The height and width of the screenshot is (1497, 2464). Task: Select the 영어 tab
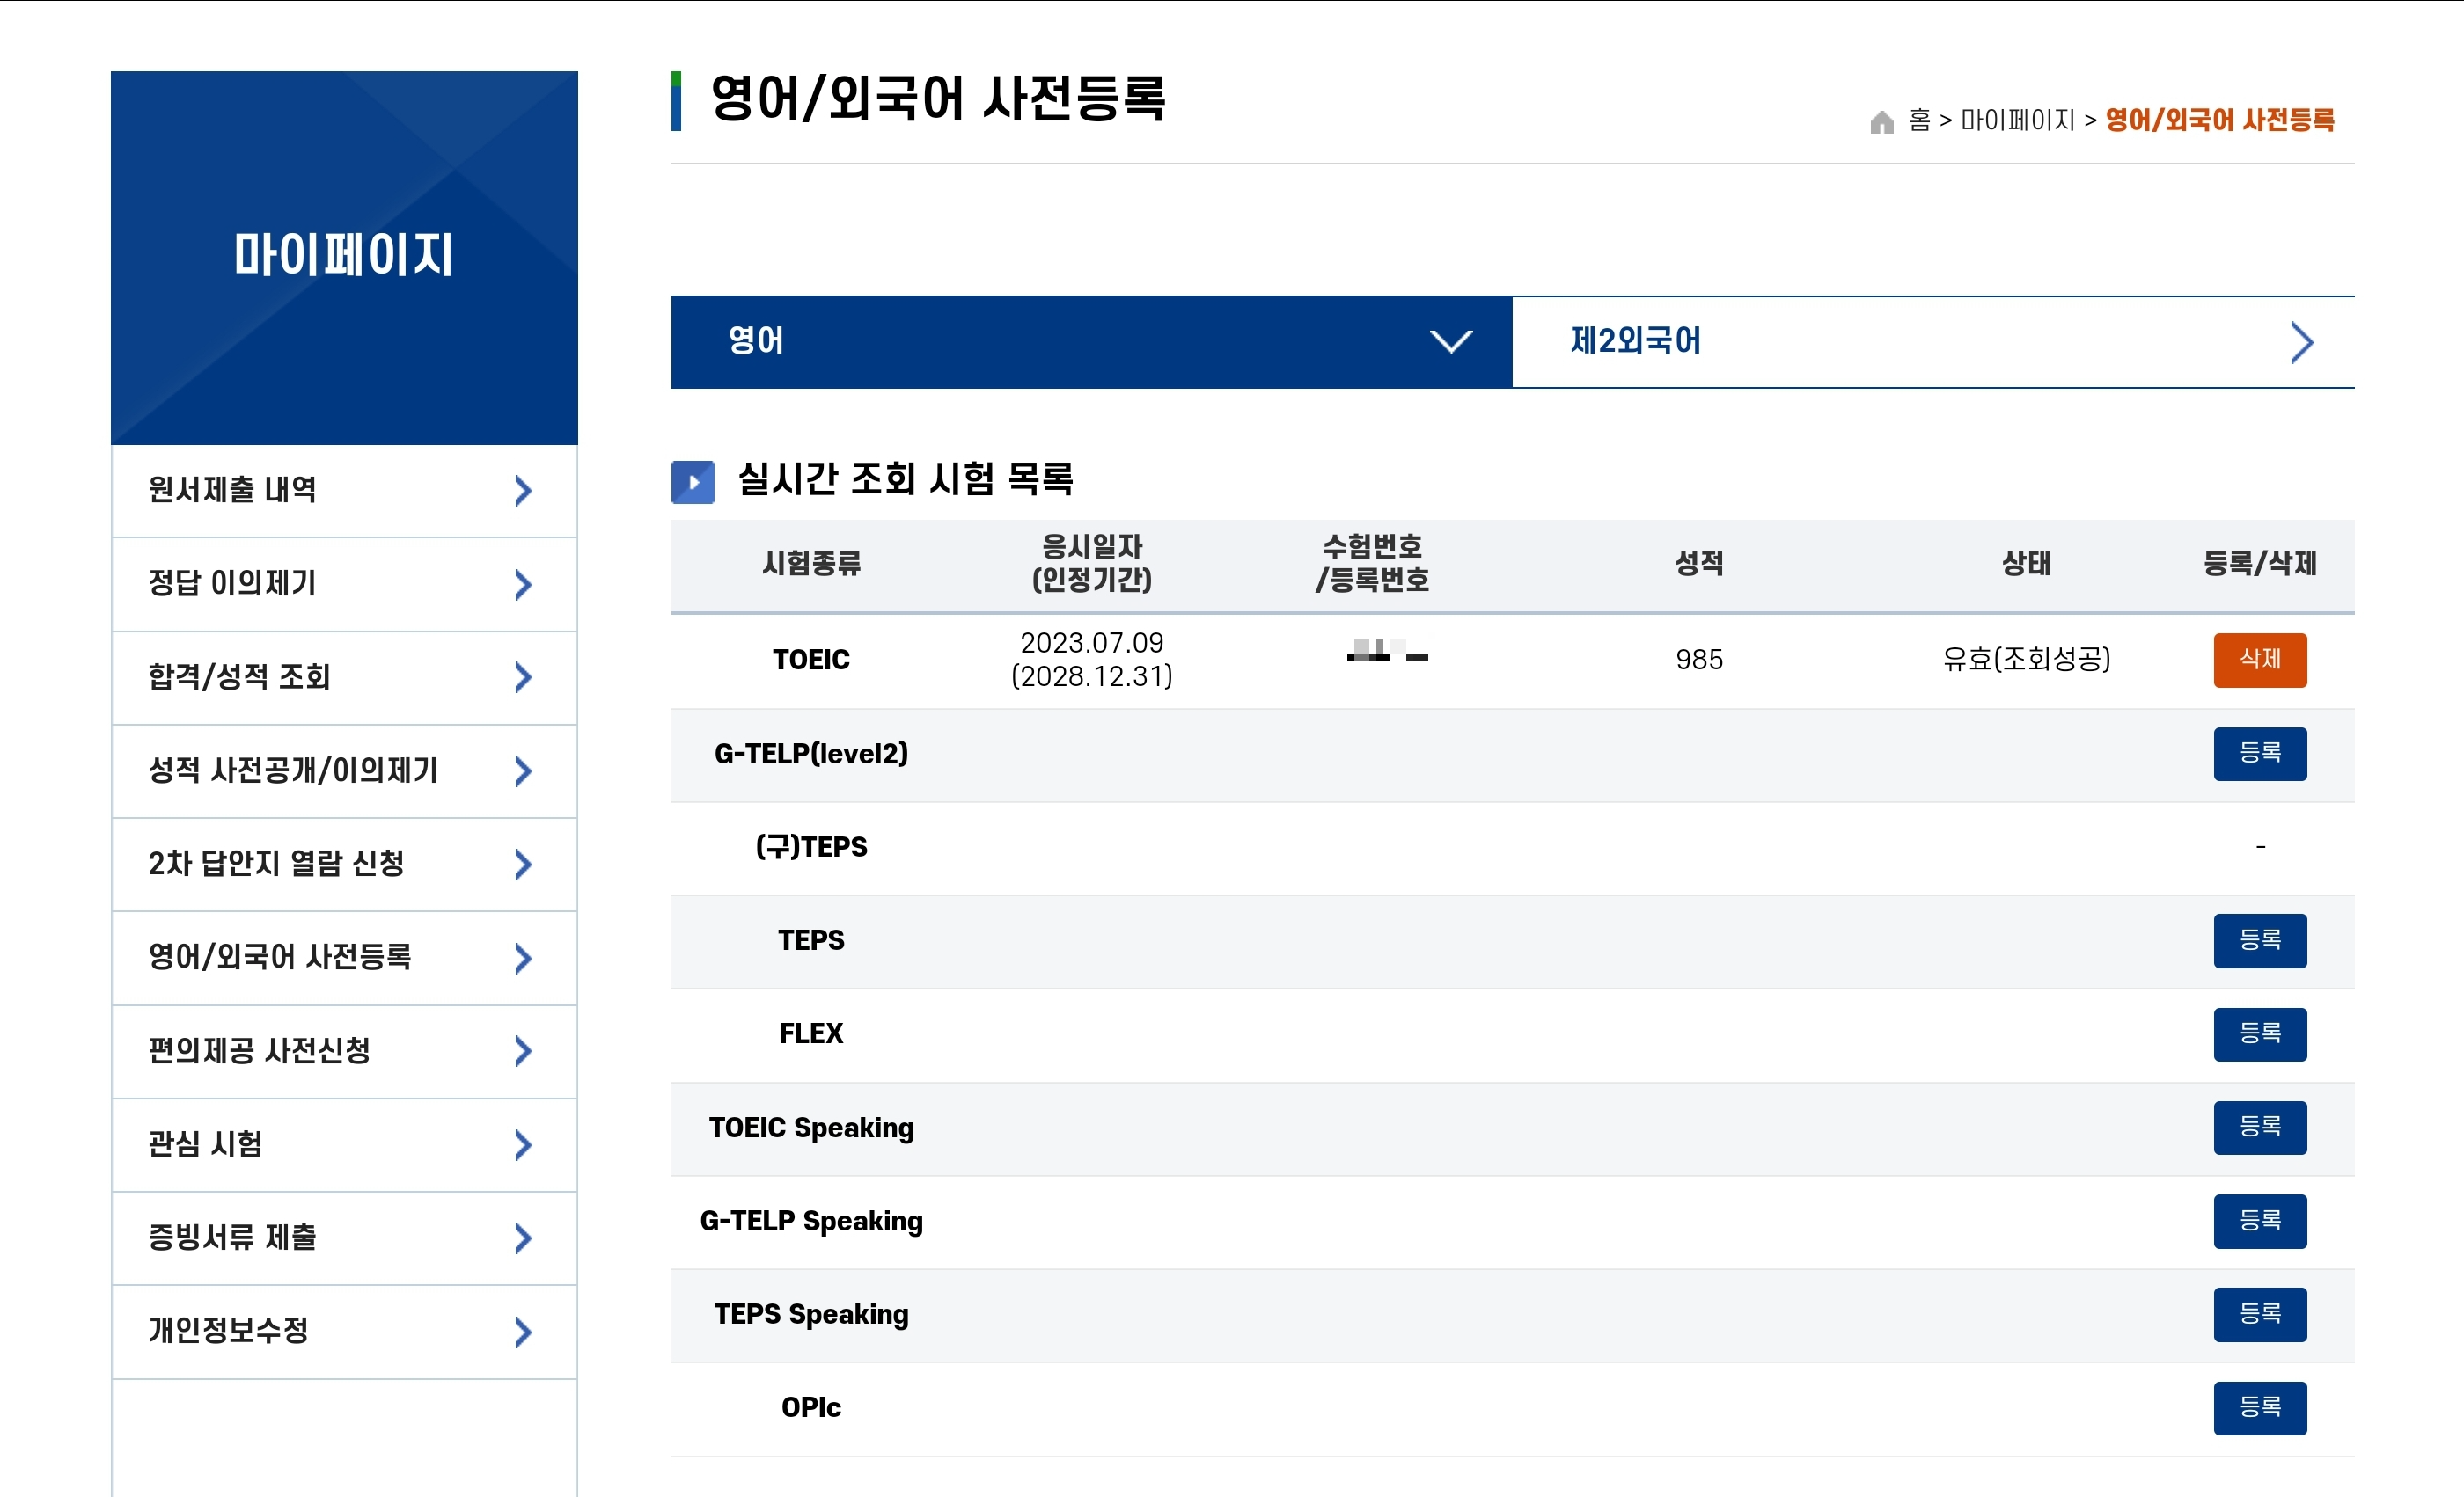(x=756, y=342)
